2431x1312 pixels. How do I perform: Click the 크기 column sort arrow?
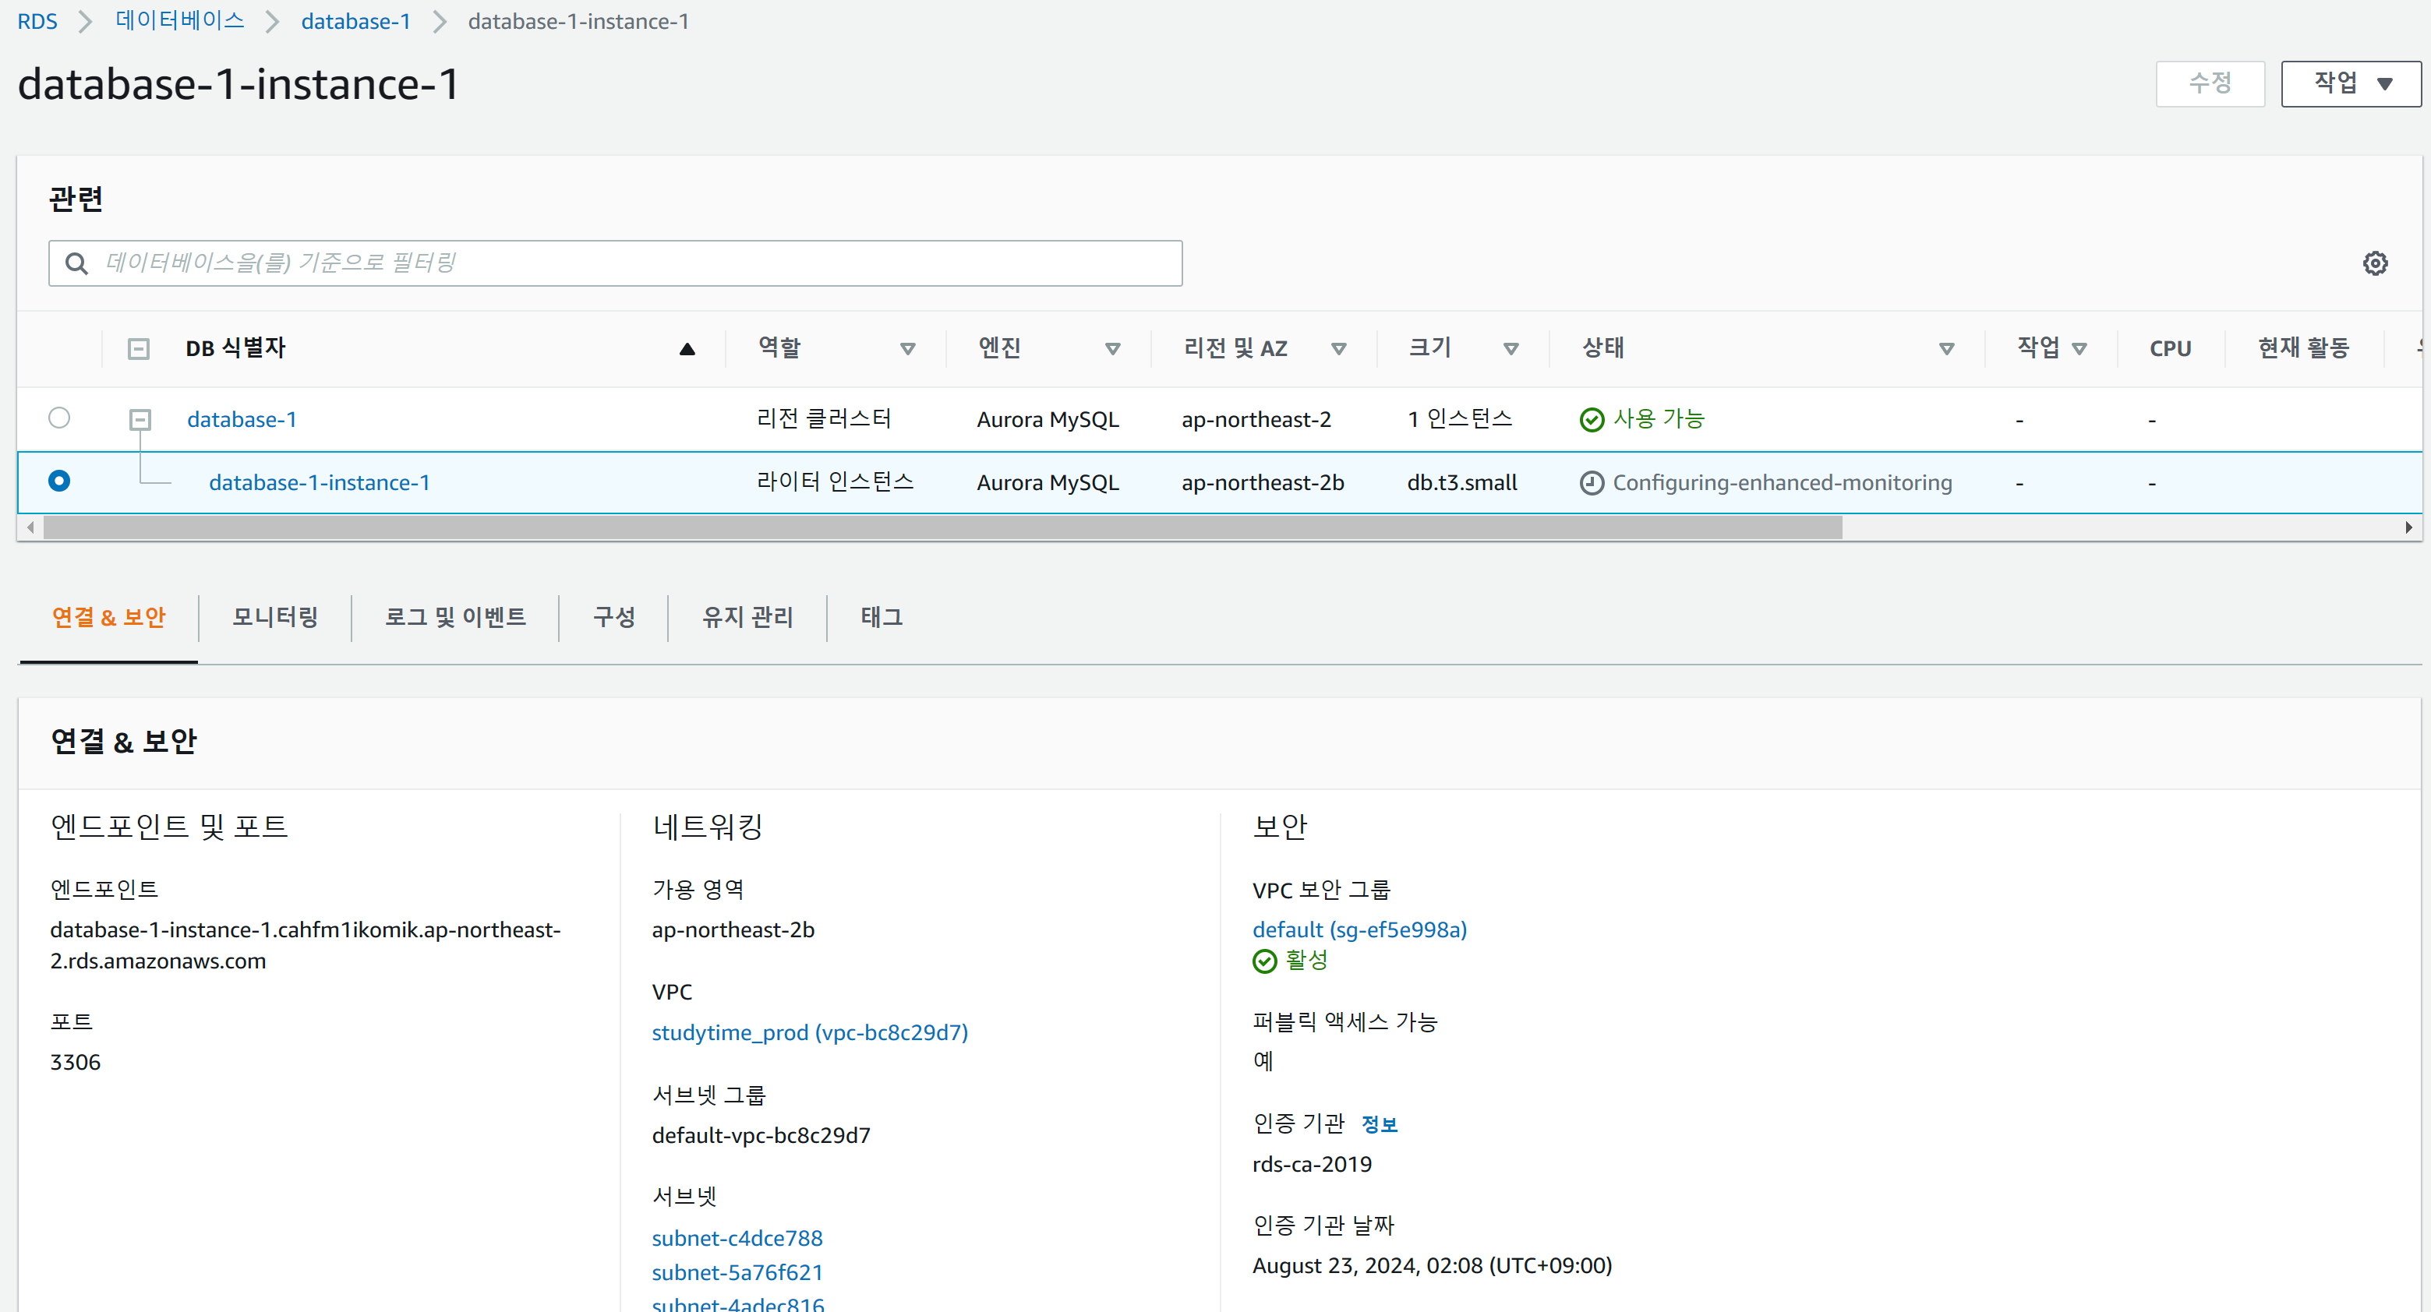(1510, 349)
